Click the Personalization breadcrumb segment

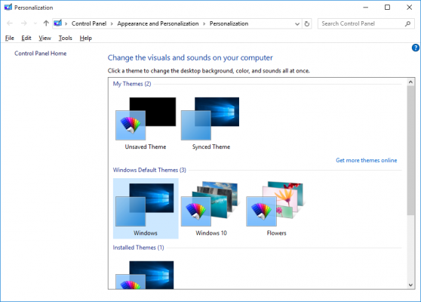229,23
